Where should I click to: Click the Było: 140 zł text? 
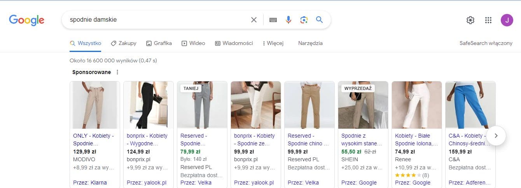point(194,159)
